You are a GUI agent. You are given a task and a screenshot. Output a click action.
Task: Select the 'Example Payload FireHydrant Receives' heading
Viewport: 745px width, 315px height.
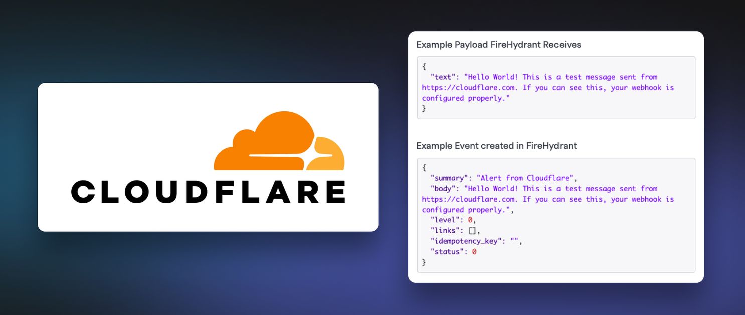498,45
